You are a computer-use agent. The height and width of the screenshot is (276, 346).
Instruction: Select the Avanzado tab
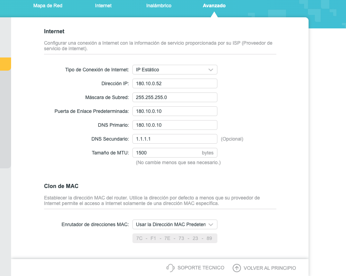point(214,6)
